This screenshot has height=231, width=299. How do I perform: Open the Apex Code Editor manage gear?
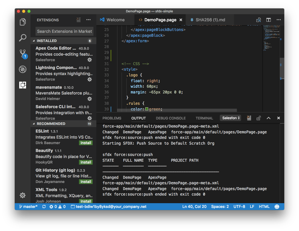click(90, 60)
